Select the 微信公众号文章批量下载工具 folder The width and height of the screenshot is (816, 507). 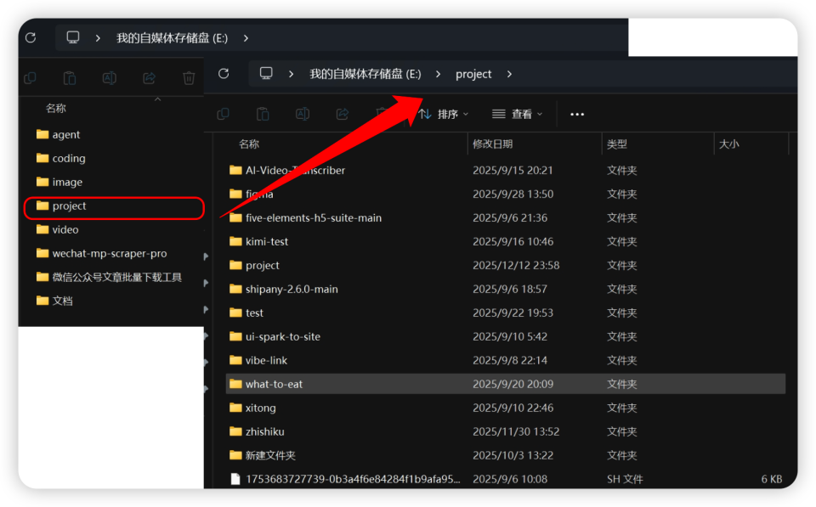(x=116, y=277)
